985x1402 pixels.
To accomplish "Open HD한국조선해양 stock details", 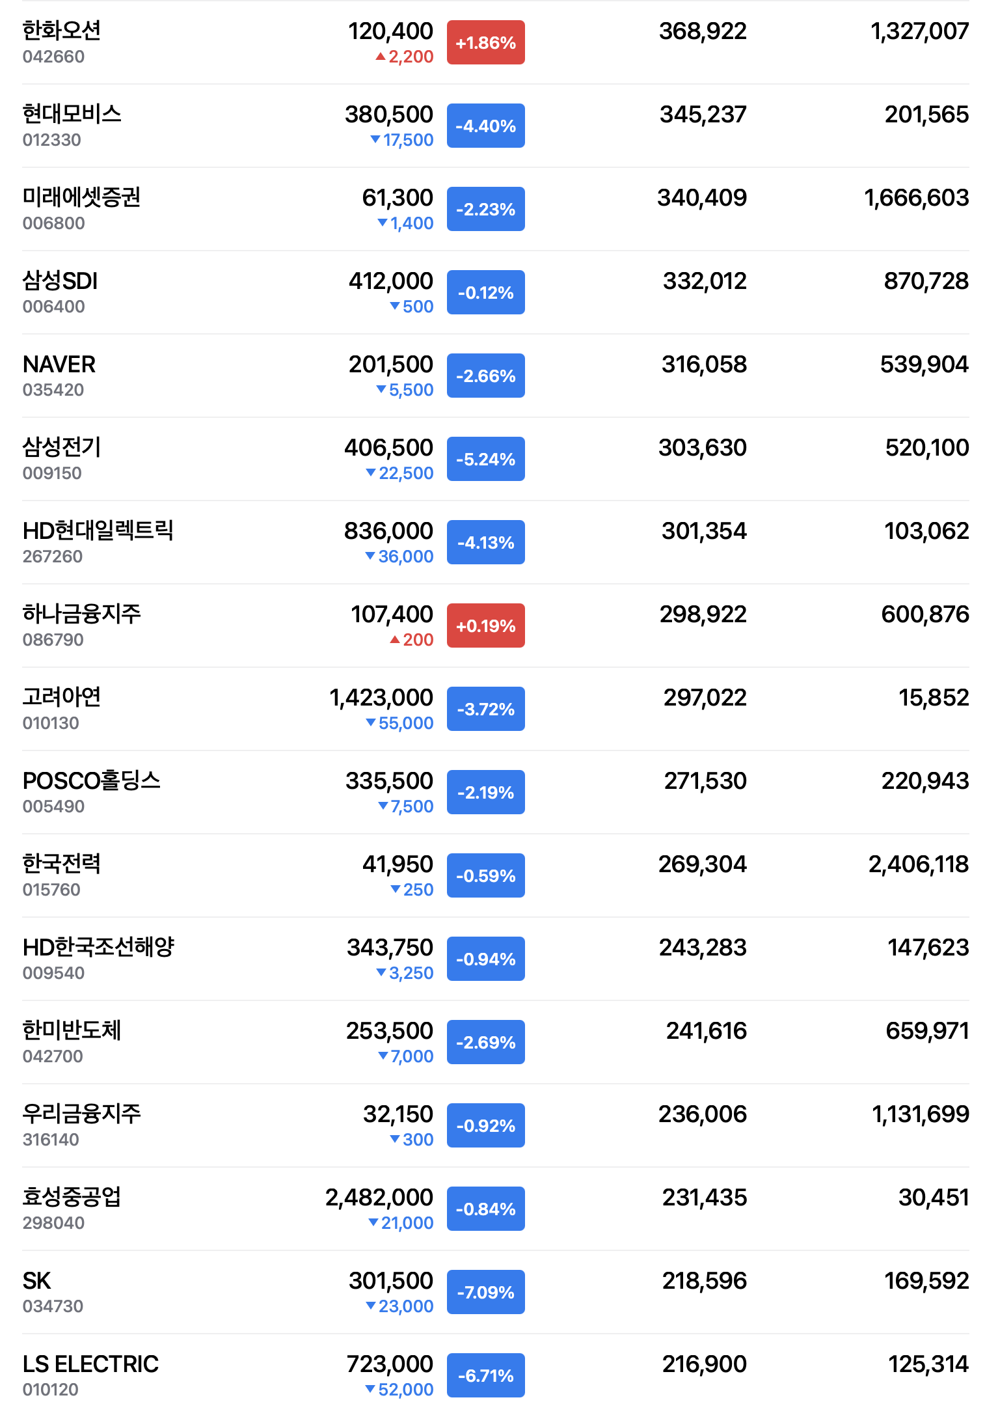I will coord(98,948).
